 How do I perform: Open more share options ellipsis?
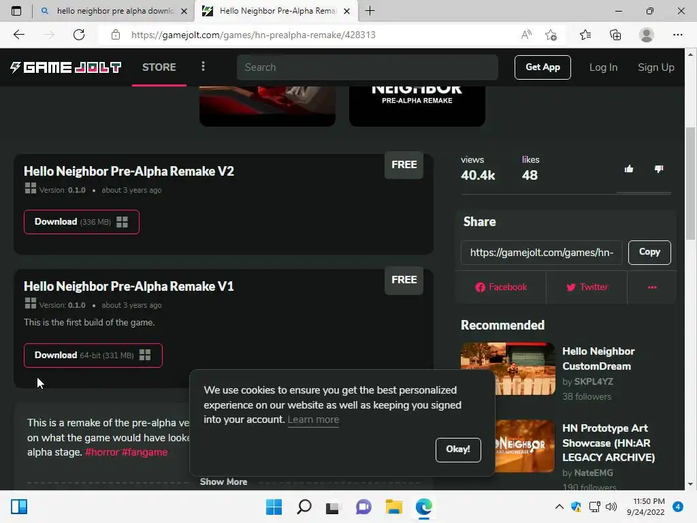(652, 287)
